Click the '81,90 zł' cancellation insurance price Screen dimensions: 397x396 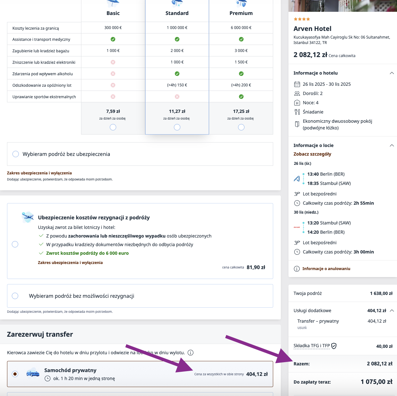click(256, 267)
